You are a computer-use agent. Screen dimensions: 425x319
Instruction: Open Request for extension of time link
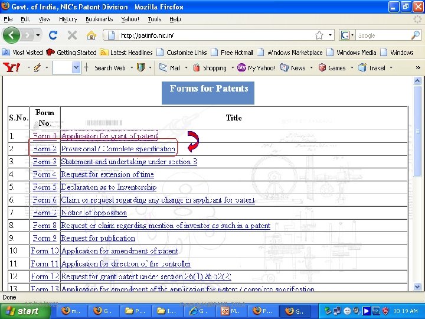(x=107, y=174)
